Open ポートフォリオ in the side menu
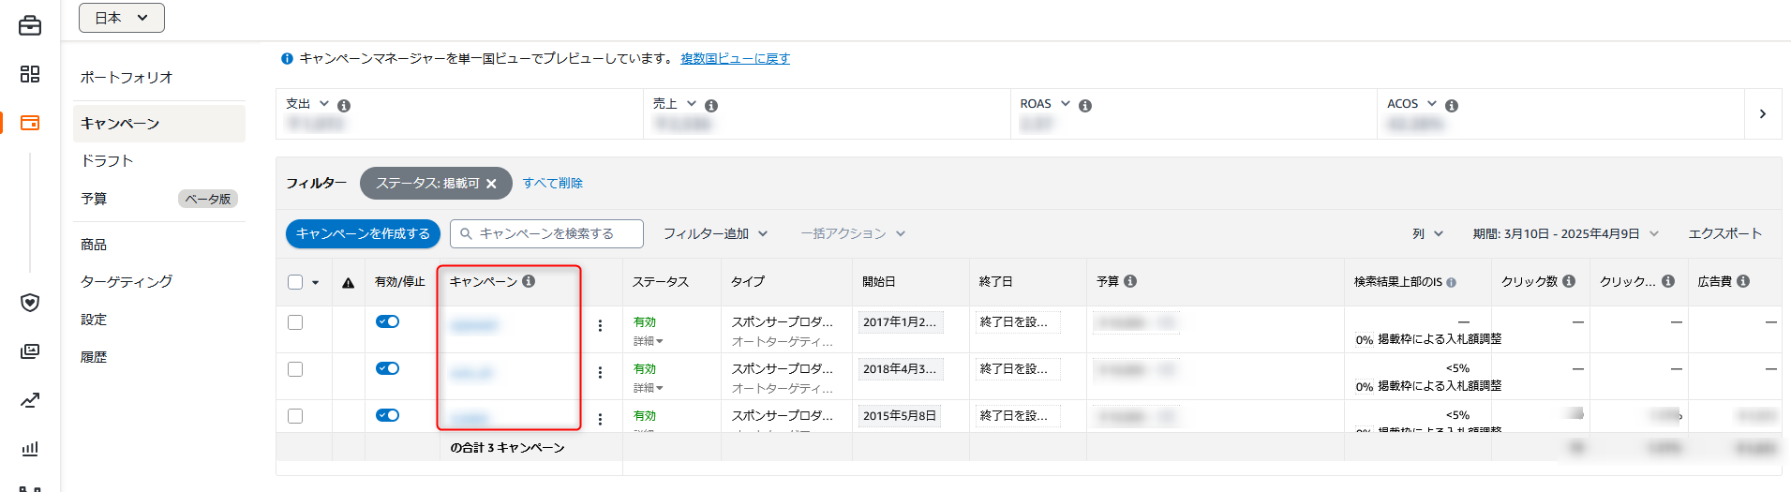Image resolution: width=1791 pixels, height=492 pixels. click(127, 78)
